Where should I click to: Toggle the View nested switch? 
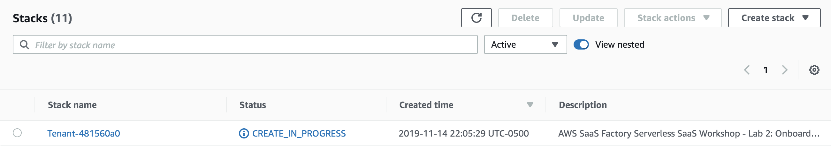[x=581, y=45]
